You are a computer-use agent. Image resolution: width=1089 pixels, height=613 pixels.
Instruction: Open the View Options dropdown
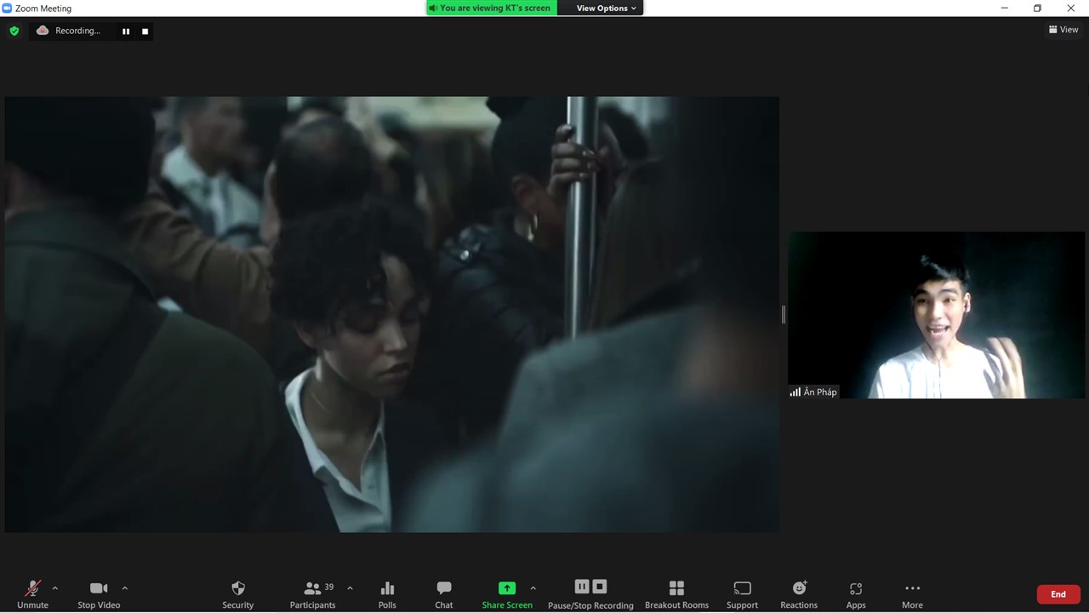tap(606, 9)
